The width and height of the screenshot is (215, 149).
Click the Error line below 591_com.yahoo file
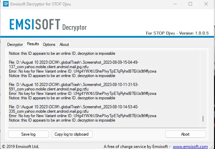click(x=83, y=94)
